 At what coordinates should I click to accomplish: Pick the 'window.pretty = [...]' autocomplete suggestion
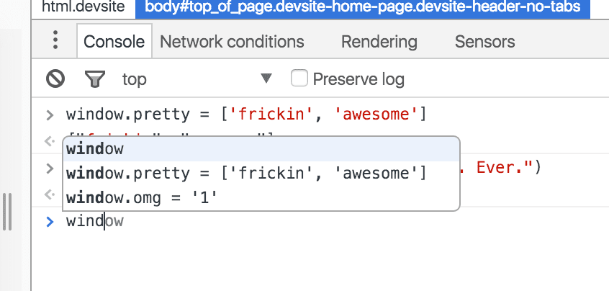click(246, 174)
